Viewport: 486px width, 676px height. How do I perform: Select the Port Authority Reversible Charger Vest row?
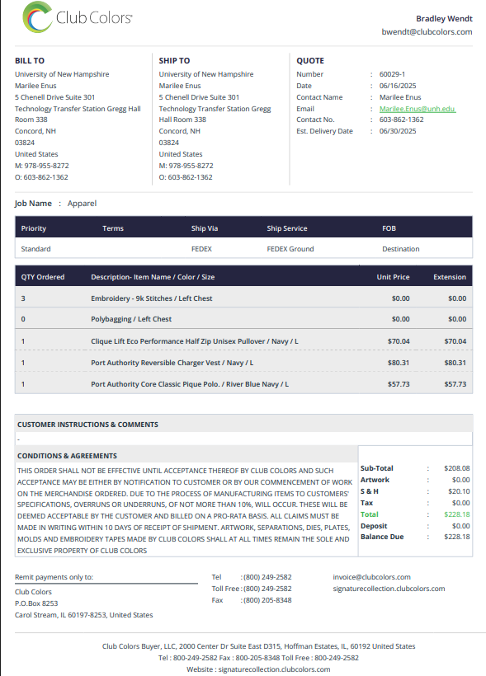click(x=244, y=363)
